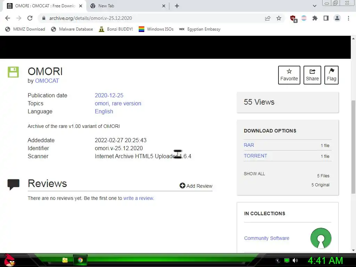Open a new browser tab
The width and height of the screenshot is (356, 267).
(x=177, y=6)
